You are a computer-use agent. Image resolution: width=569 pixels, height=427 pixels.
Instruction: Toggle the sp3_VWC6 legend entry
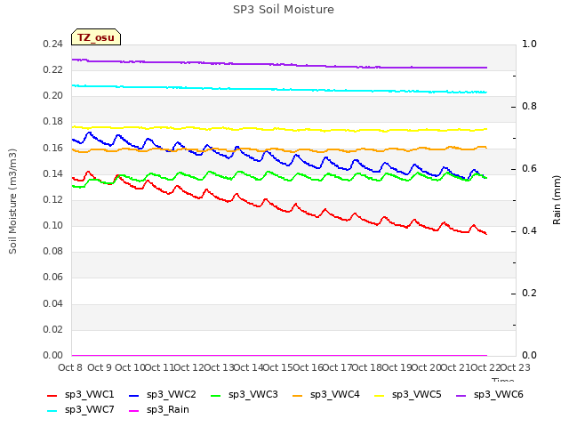click(490, 395)
